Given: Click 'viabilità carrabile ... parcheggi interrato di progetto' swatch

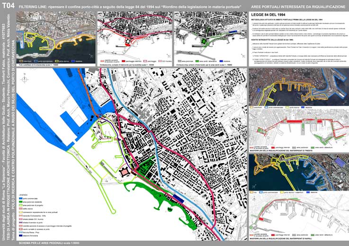Looking at the screenshot, I should [x=21, y=226].
